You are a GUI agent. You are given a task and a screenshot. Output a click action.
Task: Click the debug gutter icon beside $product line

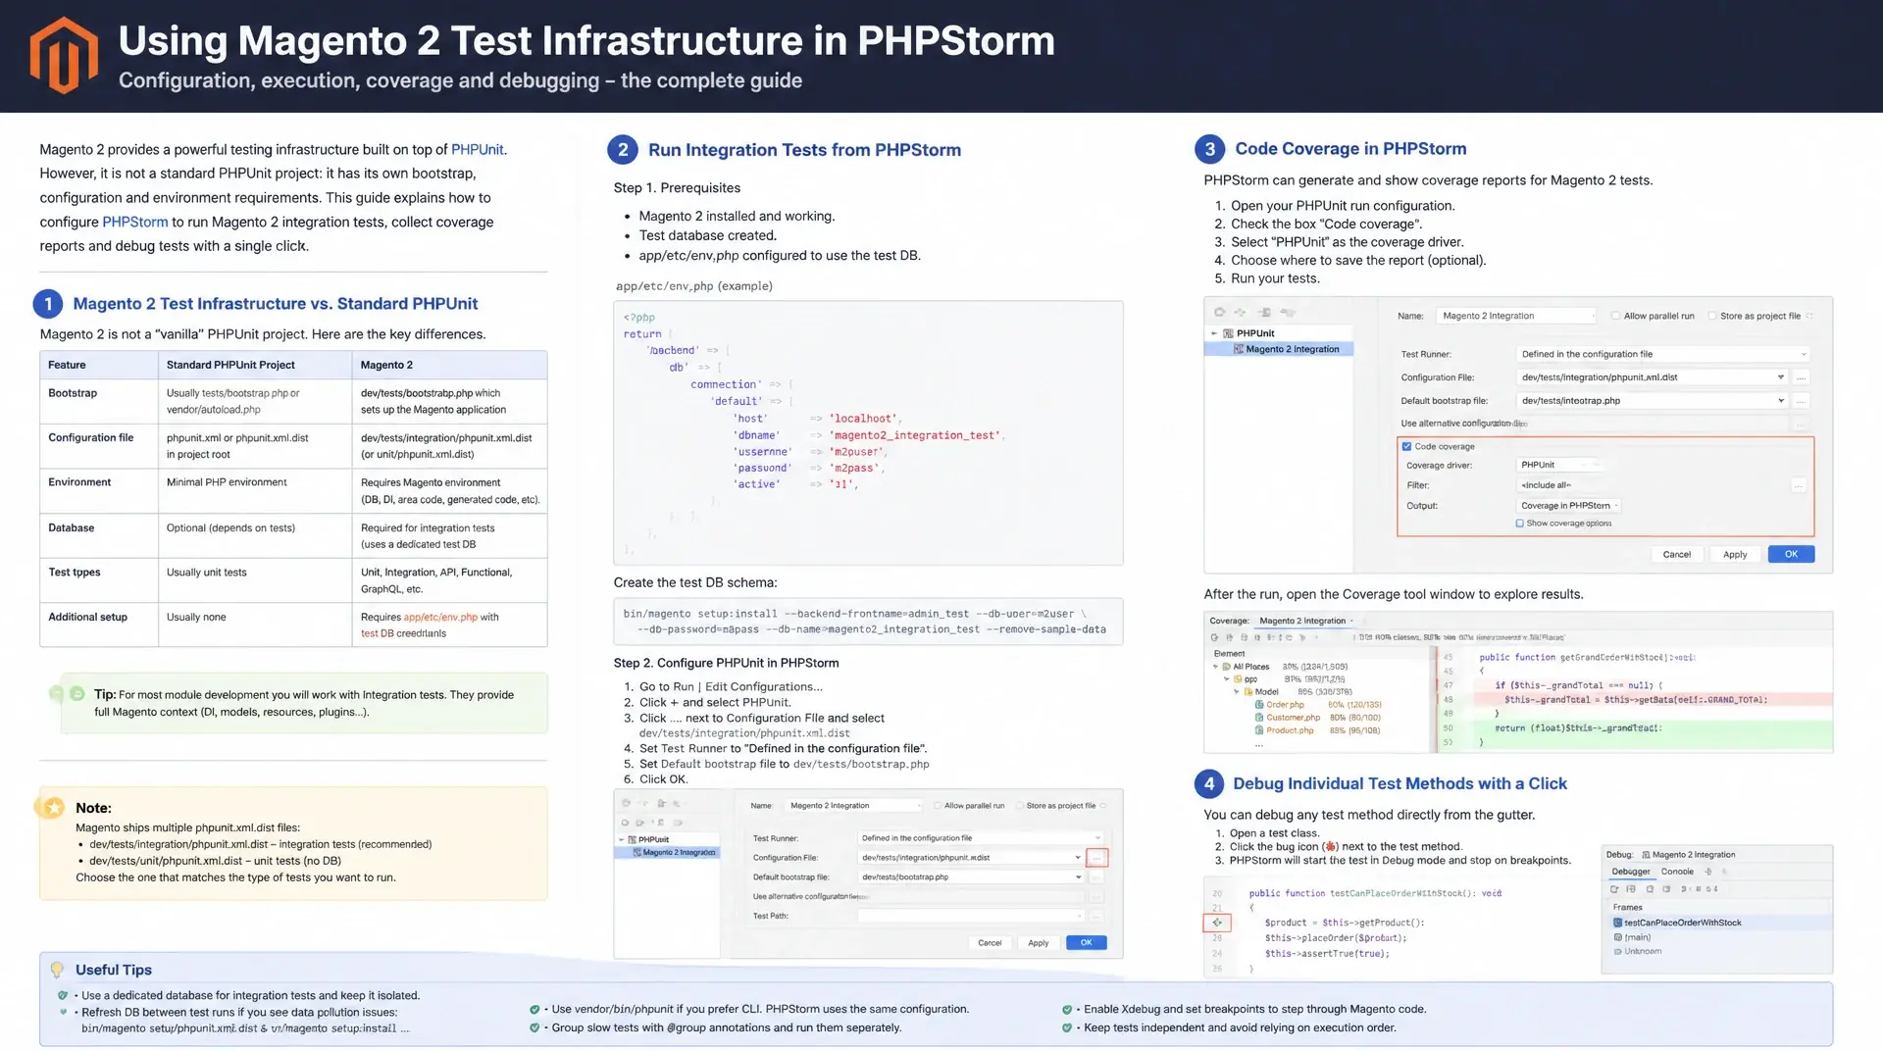[x=1217, y=923]
